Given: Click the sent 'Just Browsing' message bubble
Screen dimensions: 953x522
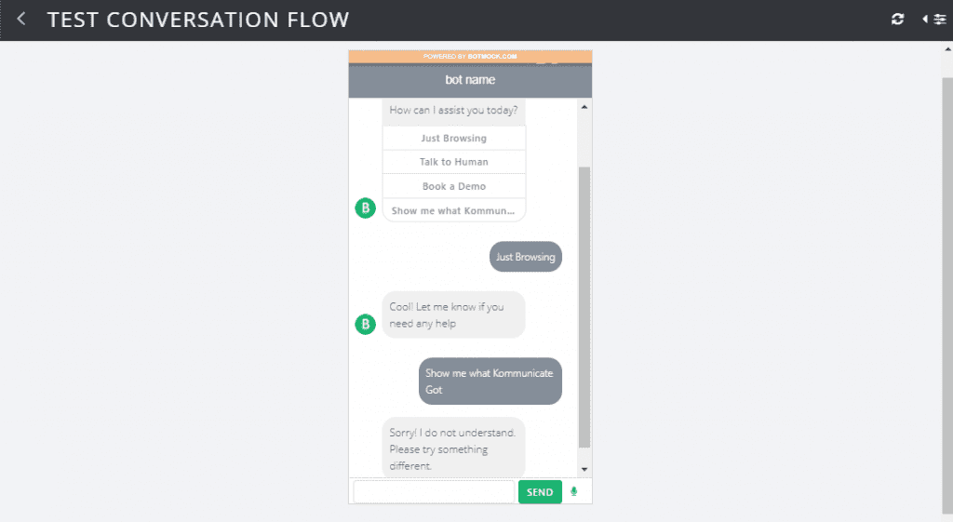Looking at the screenshot, I should [526, 257].
